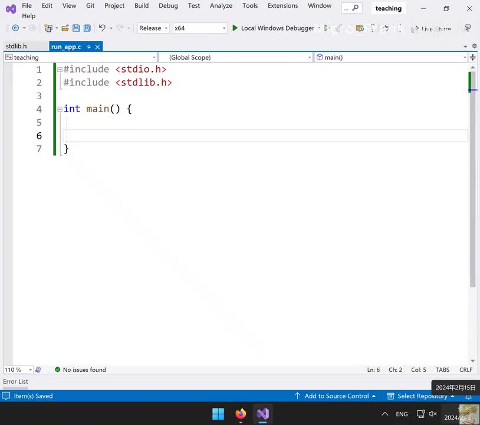Open the Project menu

[x=114, y=5]
